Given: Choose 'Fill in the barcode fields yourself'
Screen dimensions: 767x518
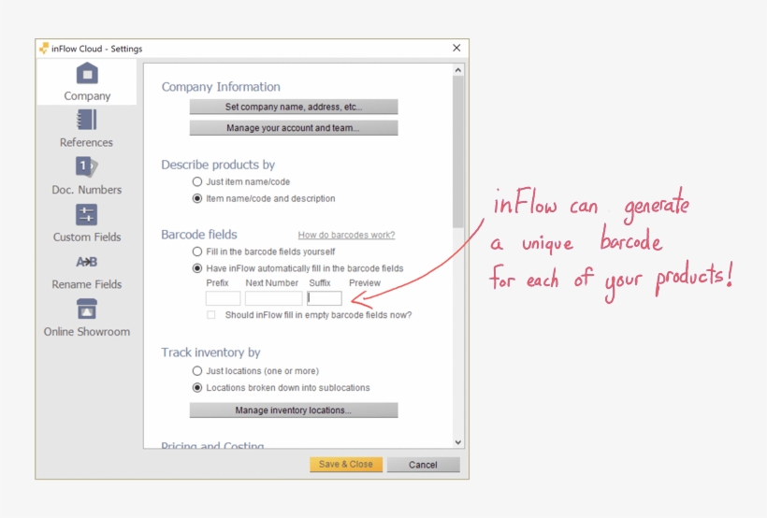Looking at the screenshot, I should (197, 252).
